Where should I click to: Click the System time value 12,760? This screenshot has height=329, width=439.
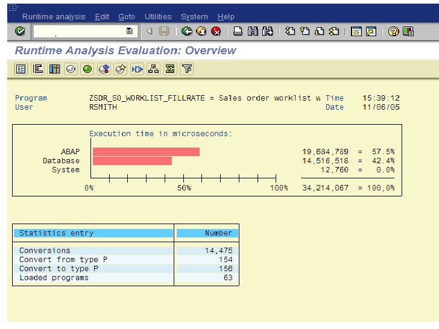335,170
